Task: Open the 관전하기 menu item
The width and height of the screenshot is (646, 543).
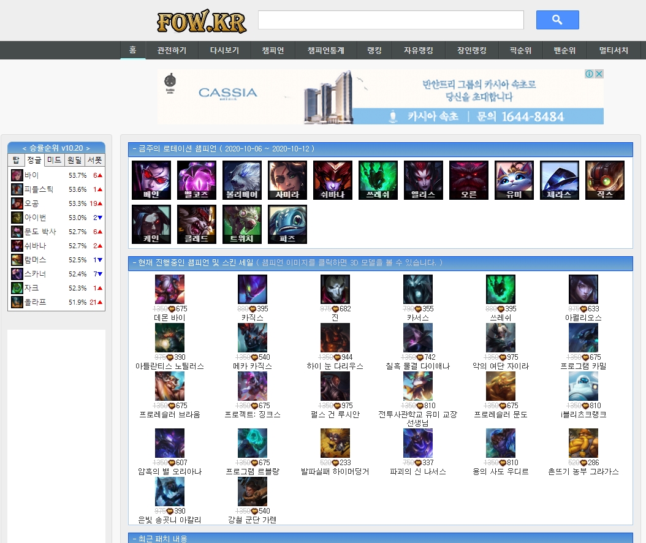Action: pyautogui.click(x=172, y=50)
